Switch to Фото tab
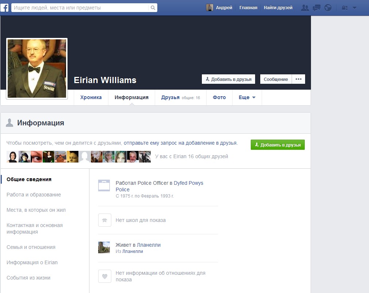This screenshot has width=369, height=293. point(219,97)
